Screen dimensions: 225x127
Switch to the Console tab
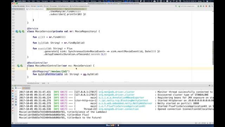click(x=18, y=88)
